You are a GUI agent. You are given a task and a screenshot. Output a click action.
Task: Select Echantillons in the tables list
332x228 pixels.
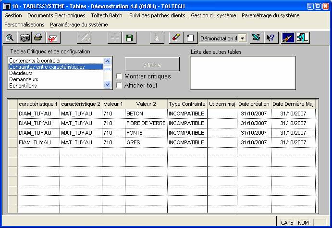tap(56, 86)
